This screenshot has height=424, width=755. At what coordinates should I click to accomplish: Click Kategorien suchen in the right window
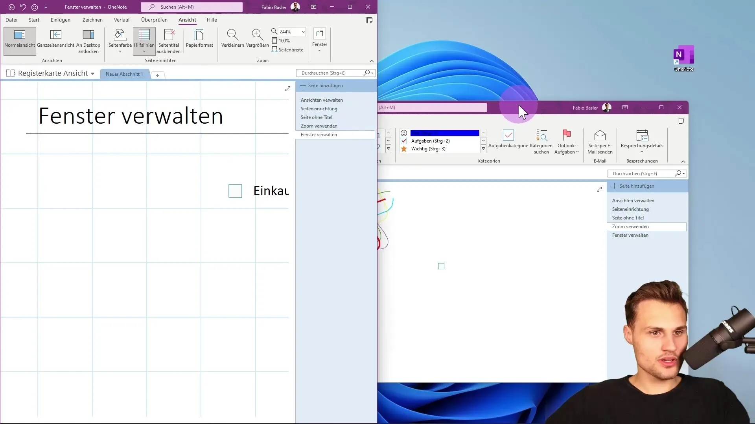[541, 142]
